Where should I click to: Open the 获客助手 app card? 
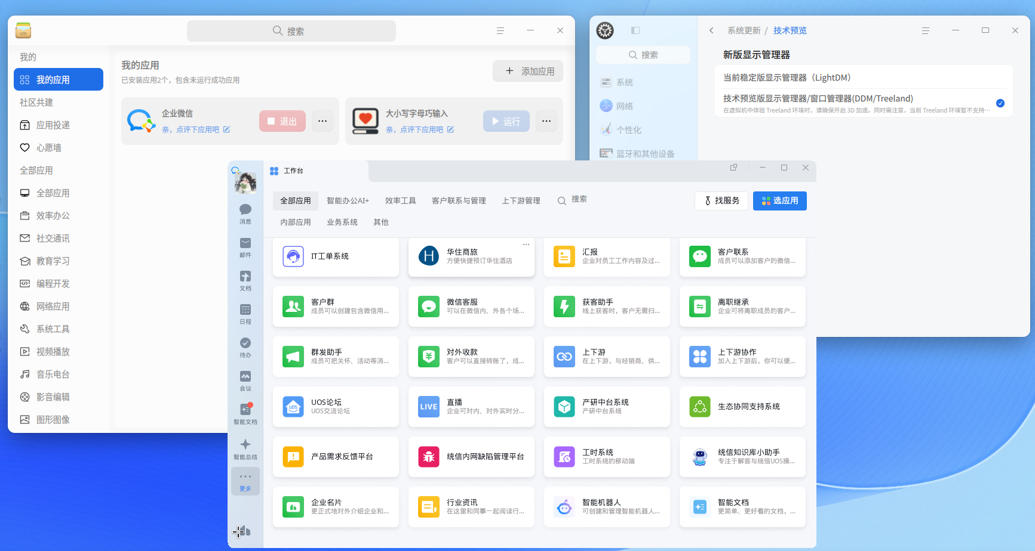click(607, 307)
